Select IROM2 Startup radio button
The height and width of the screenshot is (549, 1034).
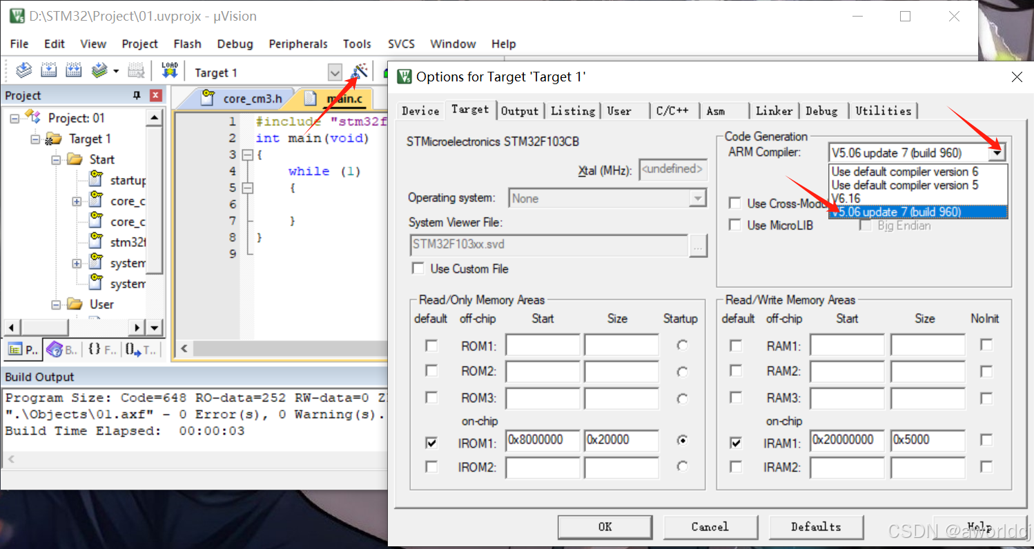tap(683, 467)
